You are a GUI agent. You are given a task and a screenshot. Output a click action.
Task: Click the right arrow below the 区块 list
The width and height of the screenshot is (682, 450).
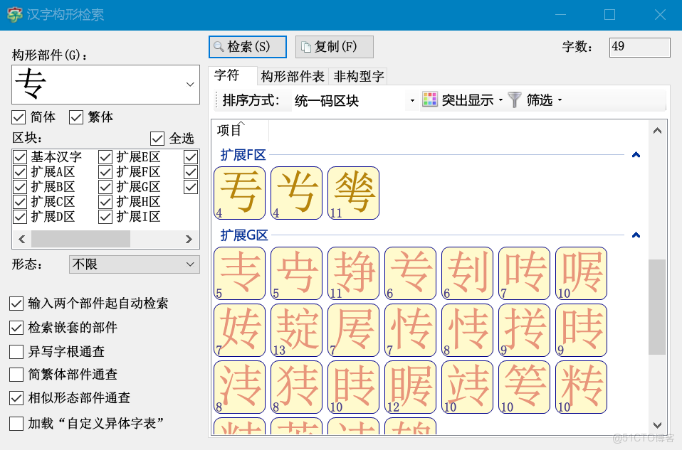(x=190, y=240)
